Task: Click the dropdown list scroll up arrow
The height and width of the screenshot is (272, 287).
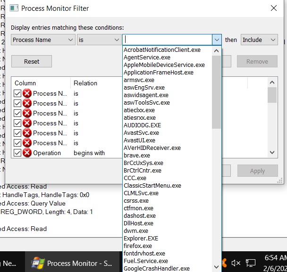Action: tap(217, 50)
